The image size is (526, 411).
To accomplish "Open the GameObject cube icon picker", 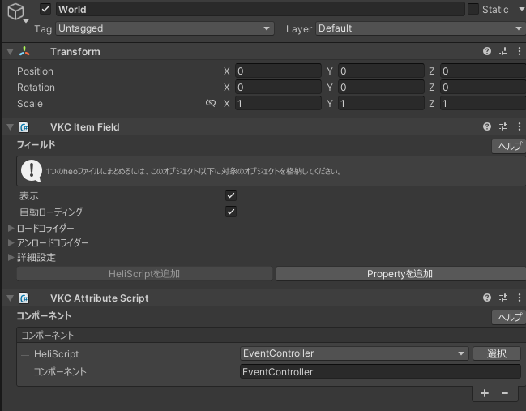I will tap(16, 12).
